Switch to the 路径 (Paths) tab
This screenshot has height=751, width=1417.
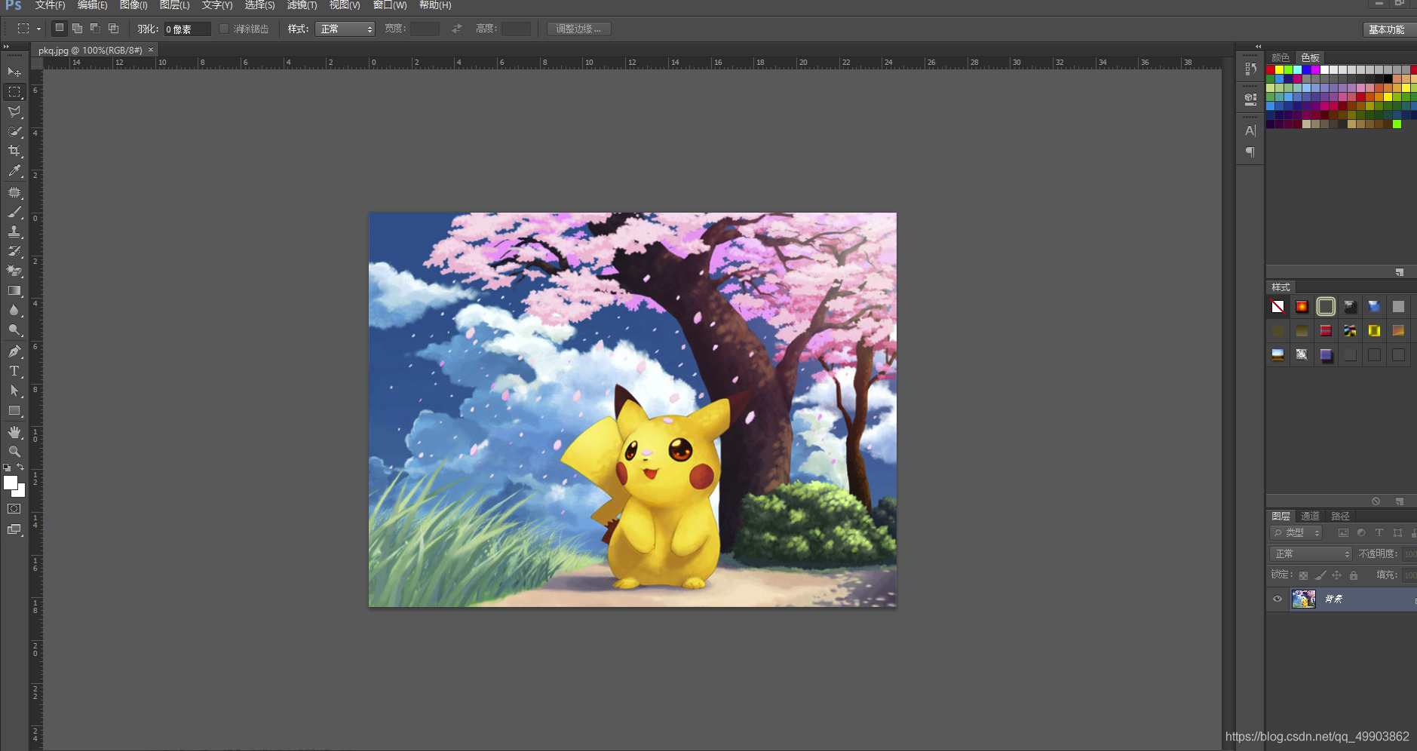click(1340, 517)
